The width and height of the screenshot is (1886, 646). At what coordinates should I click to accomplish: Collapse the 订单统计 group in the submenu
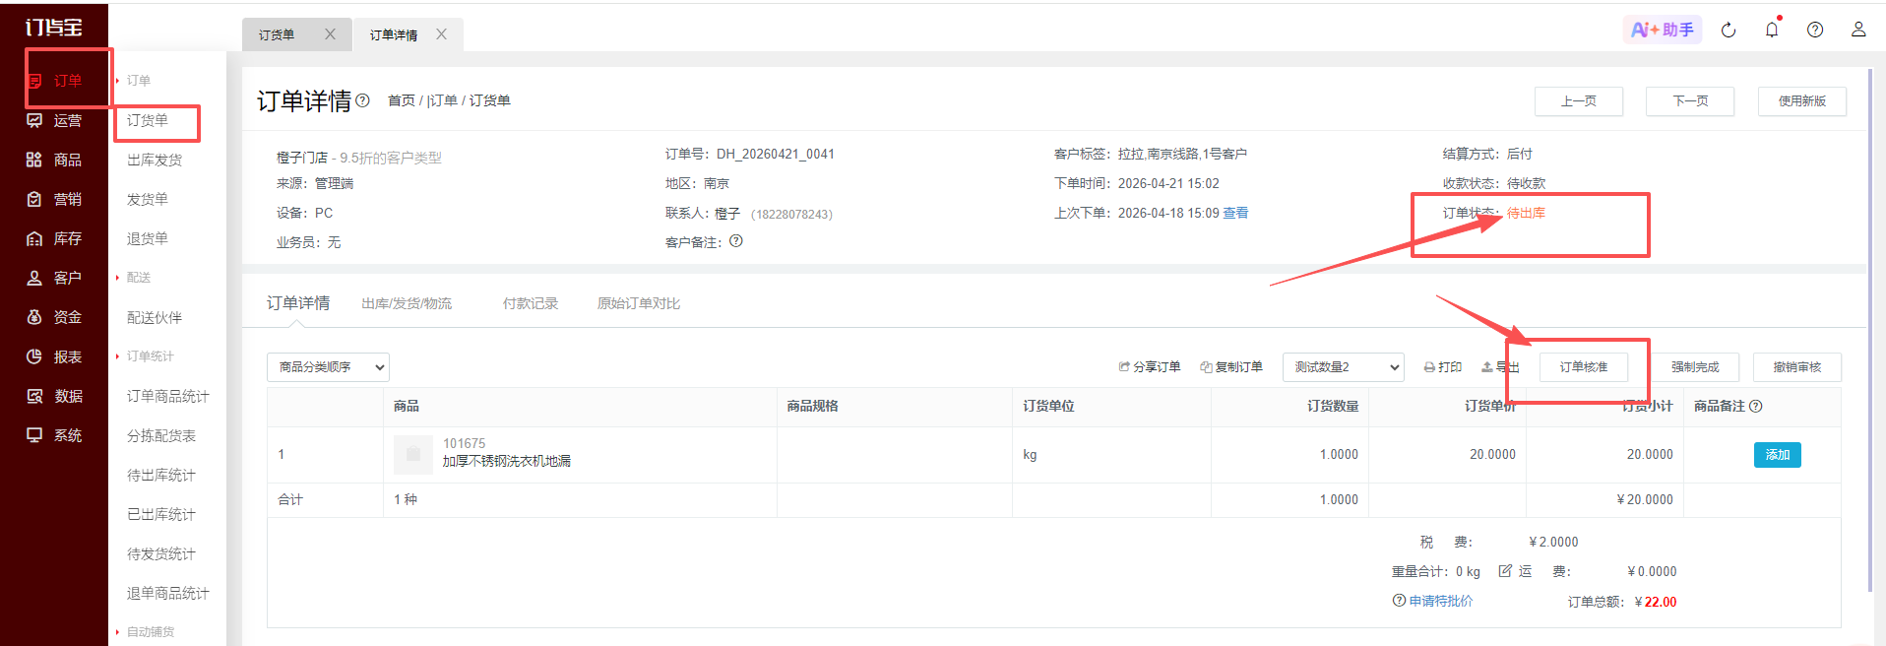pos(145,356)
